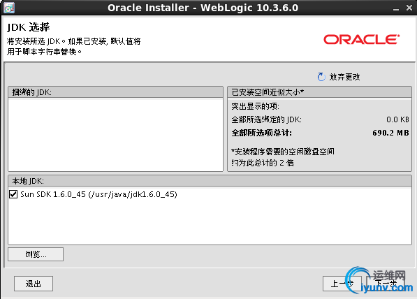Click the Oracle logo
The image size is (417, 299).
click(362, 39)
